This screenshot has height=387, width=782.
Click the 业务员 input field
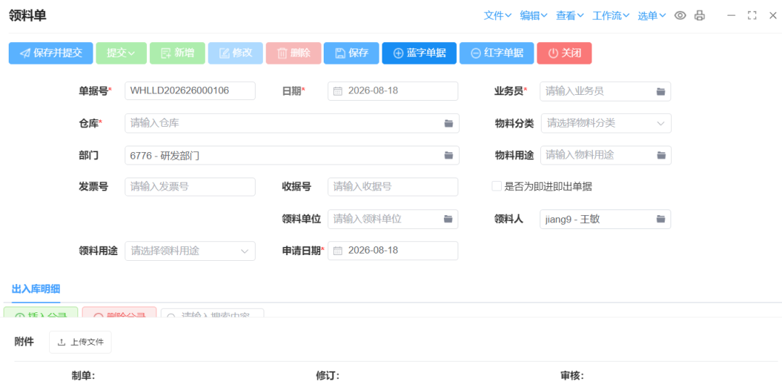coord(605,91)
